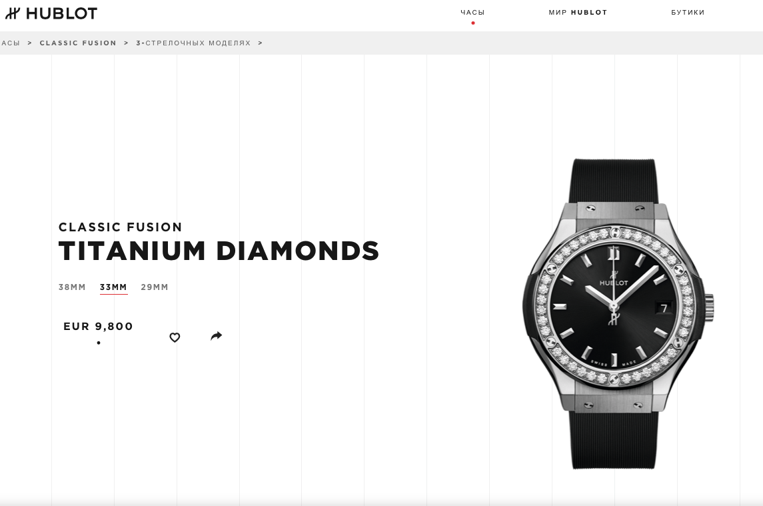Viewport: 763px width, 506px height.
Task: Select the 29MM size option
Action: point(154,287)
